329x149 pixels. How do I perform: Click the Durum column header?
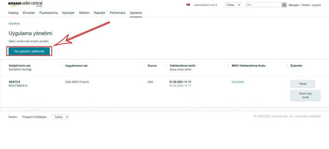pyautogui.click(x=152, y=66)
